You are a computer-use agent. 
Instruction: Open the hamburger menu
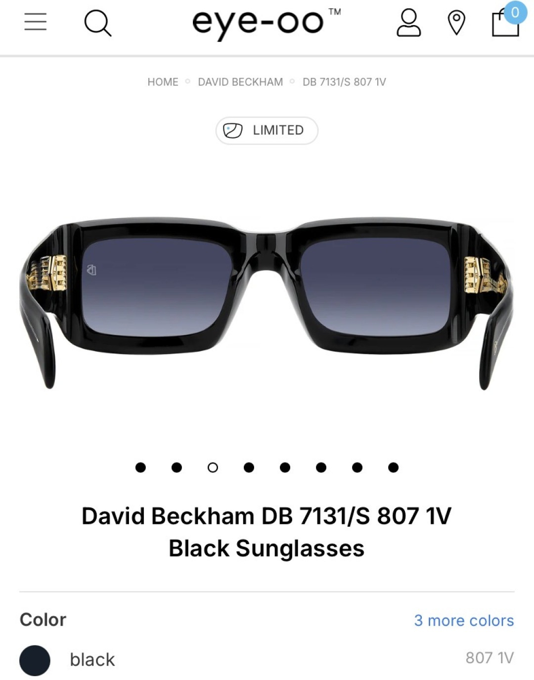pyautogui.click(x=36, y=22)
